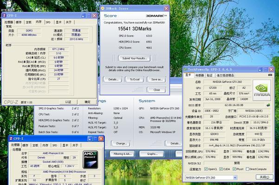
Task: Toggle the OpenCL checkbox in GPU-Z
Action: click(206, 169)
